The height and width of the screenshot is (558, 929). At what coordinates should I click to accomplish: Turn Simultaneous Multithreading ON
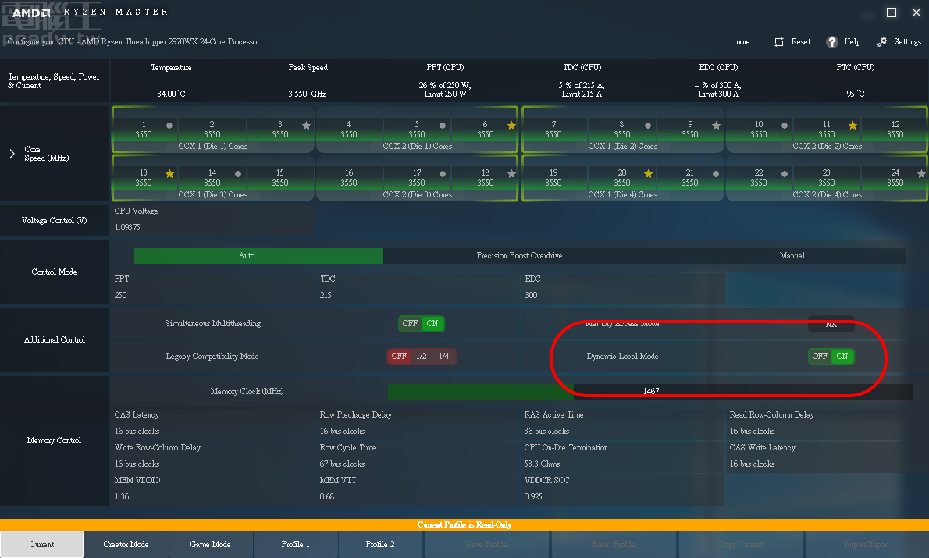coord(432,323)
